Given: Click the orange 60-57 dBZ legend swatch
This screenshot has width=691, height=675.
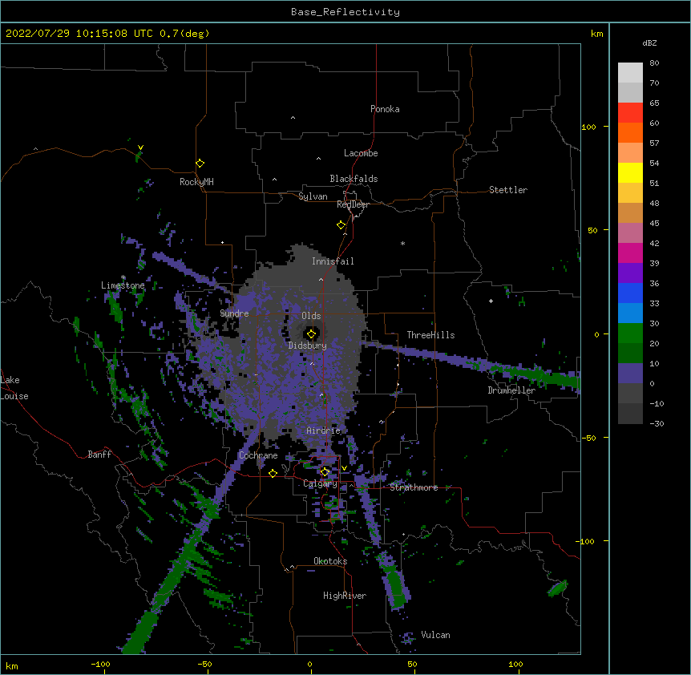Looking at the screenshot, I should [630, 132].
